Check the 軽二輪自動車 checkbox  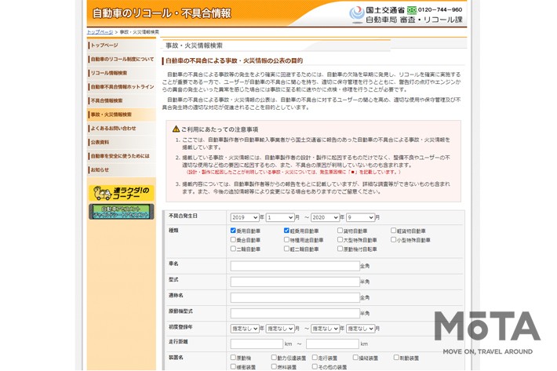point(286,249)
